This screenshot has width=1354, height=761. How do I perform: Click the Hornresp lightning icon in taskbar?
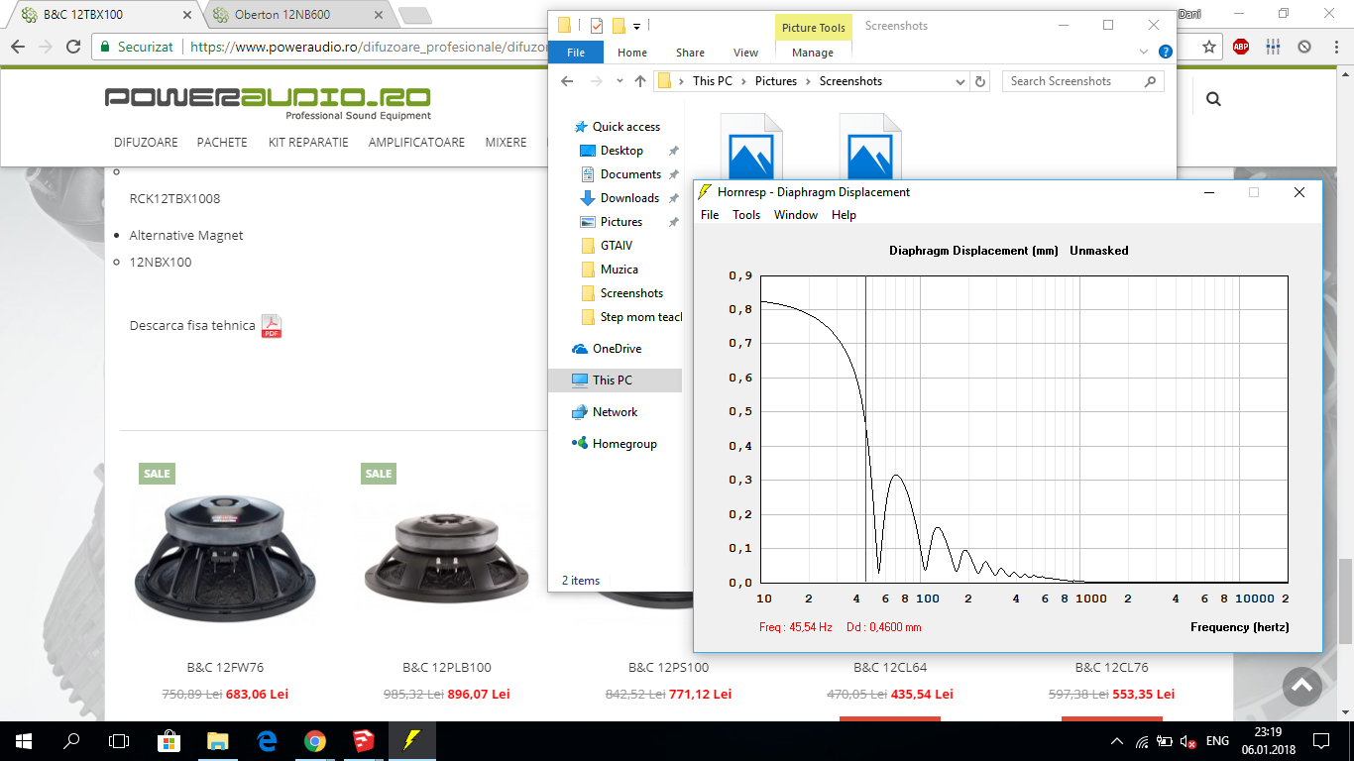[410, 740]
